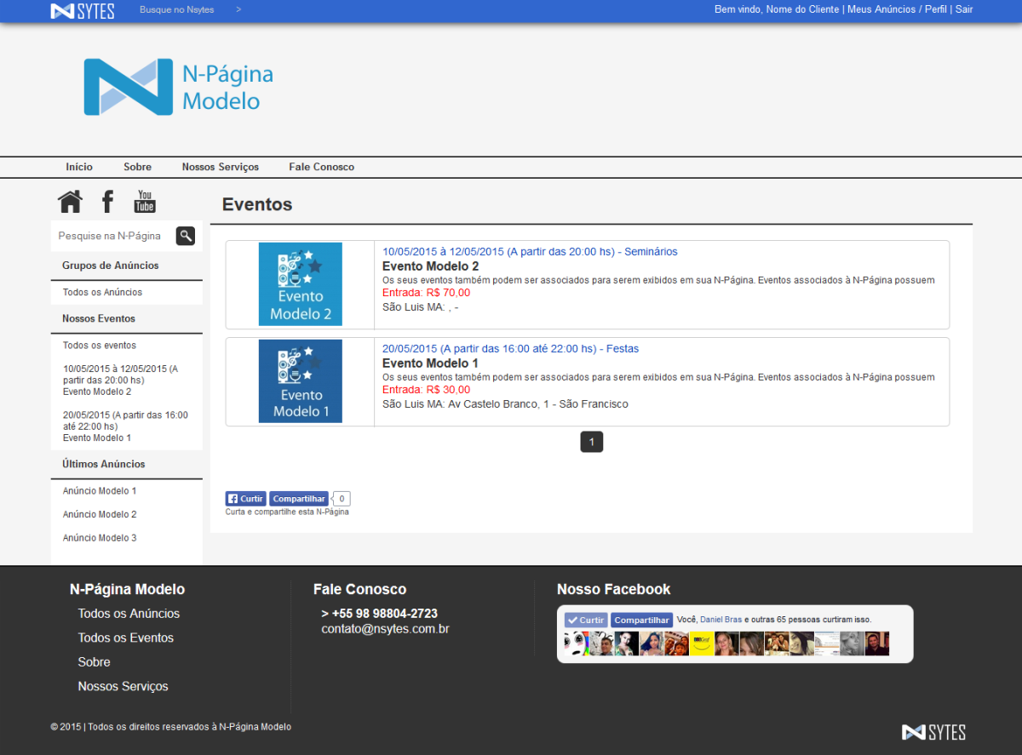
Task: Click the arrow beside Busque no Nsytes
Action: pyautogui.click(x=238, y=9)
